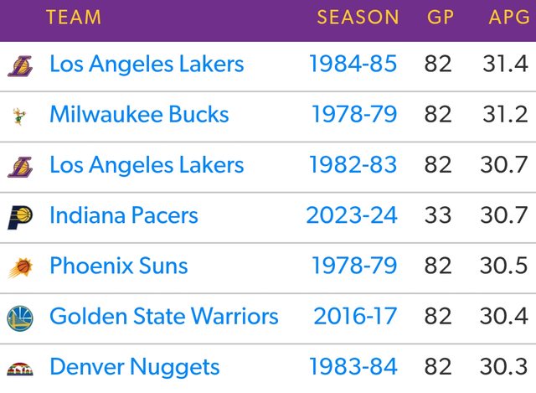536x393 pixels.
Task: Sort by the APG column header
Action: (x=508, y=18)
